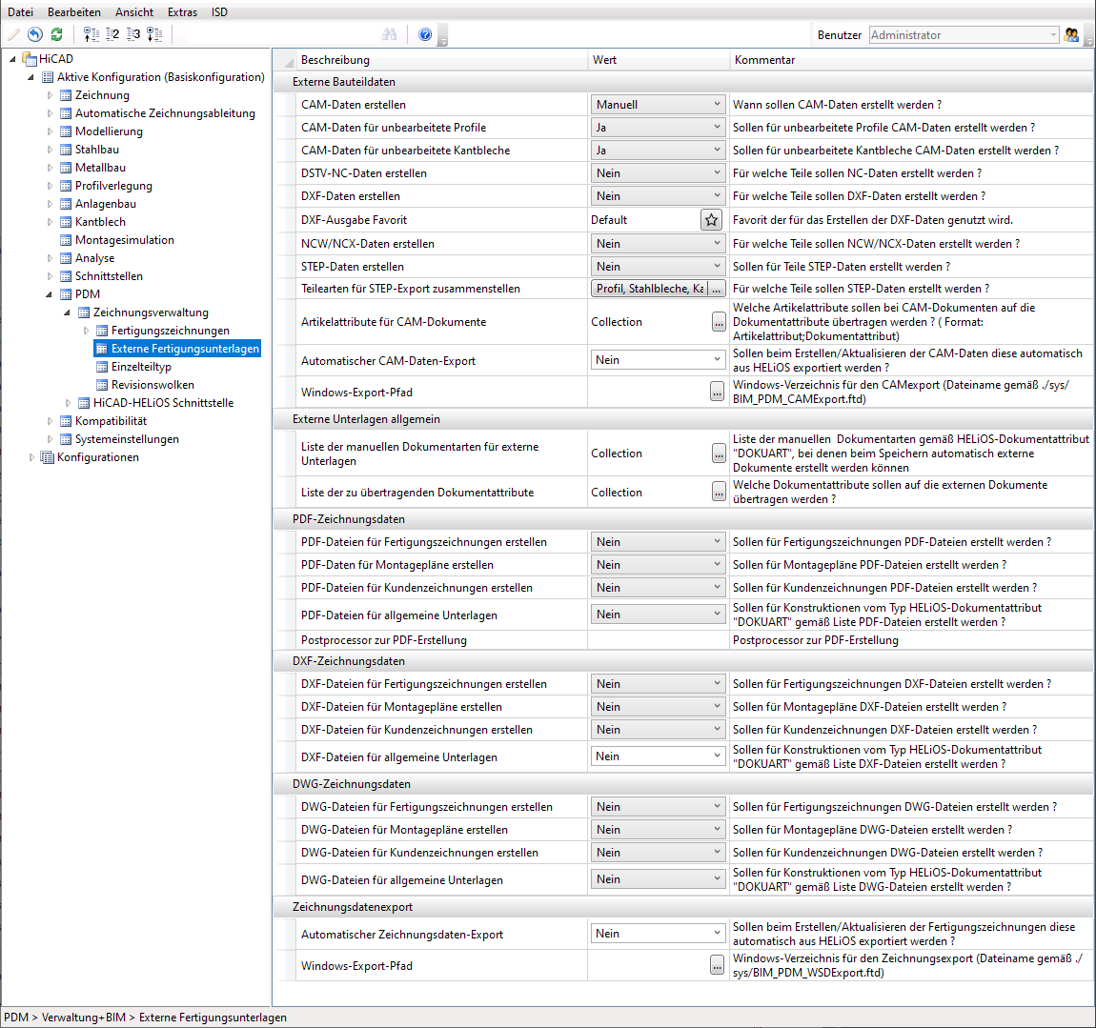The width and height of the screenshot is (1096, 1028).
Task: Expand the HiCAD-HELiOS Schnittstelle node
Action: (x=68, y=403)
